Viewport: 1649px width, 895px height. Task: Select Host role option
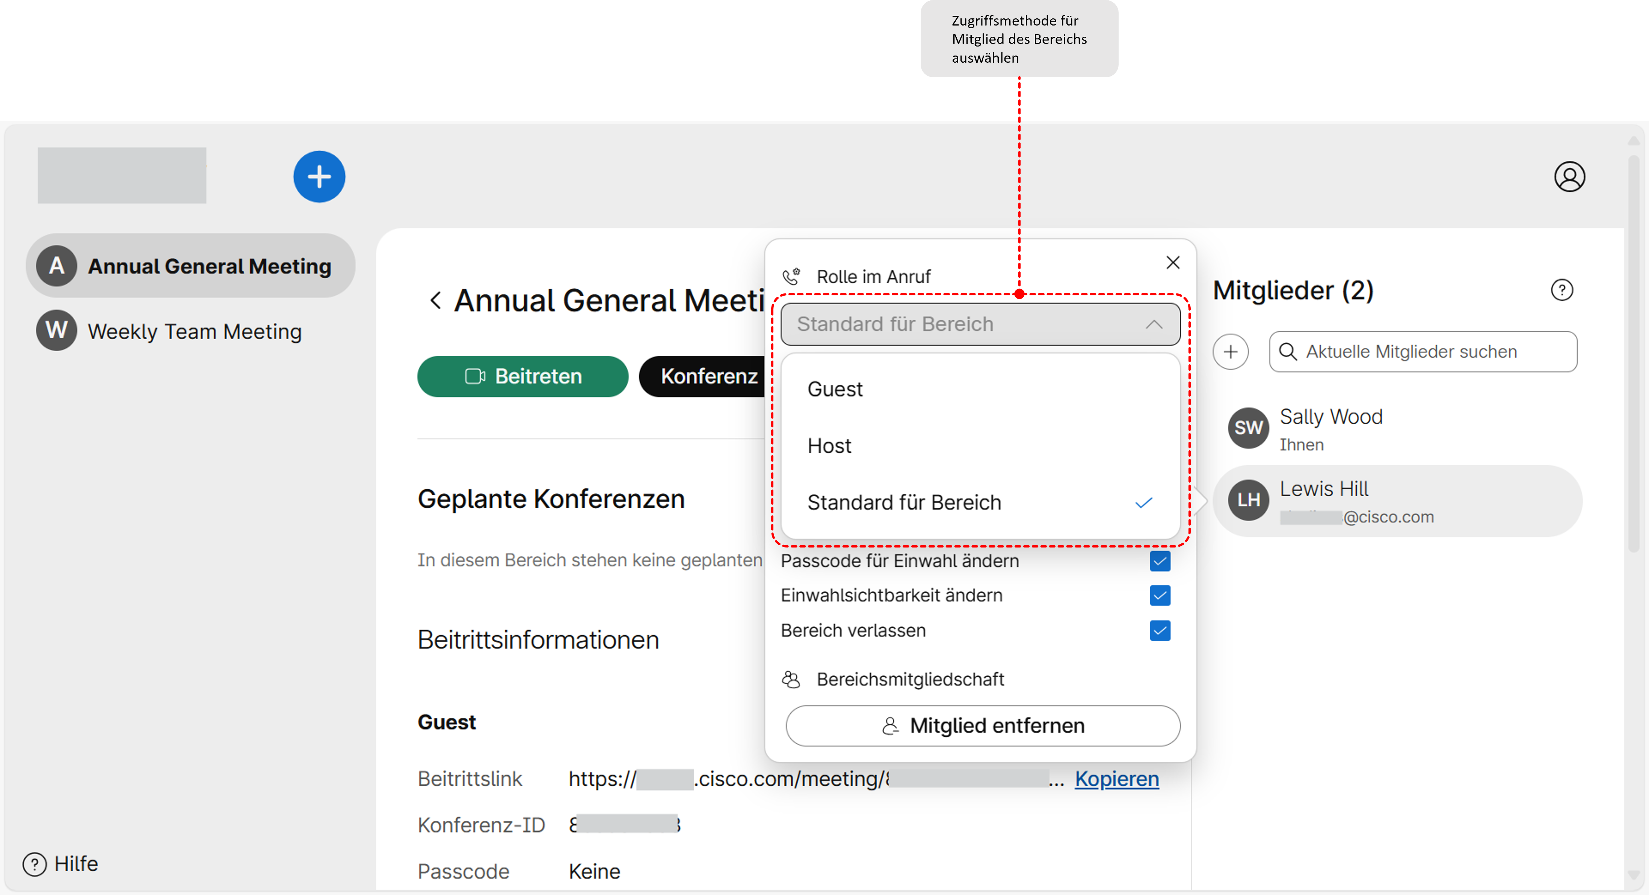(829, 446)
